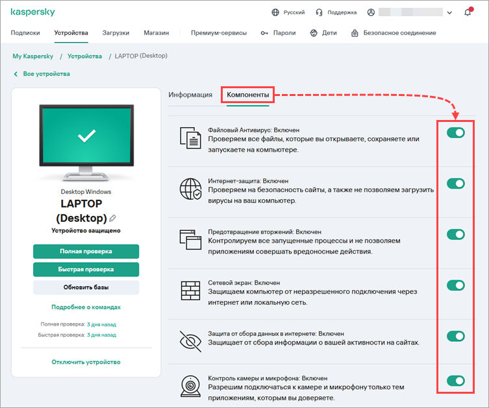This screenshot has width=489, height=408.
Task: Turn off Файловый Антивирус switch
Action: (456, 133)
